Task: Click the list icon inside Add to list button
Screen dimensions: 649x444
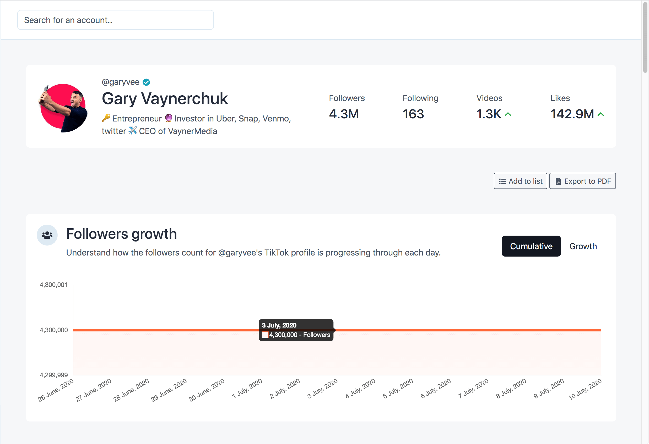Action: [502, 181]
